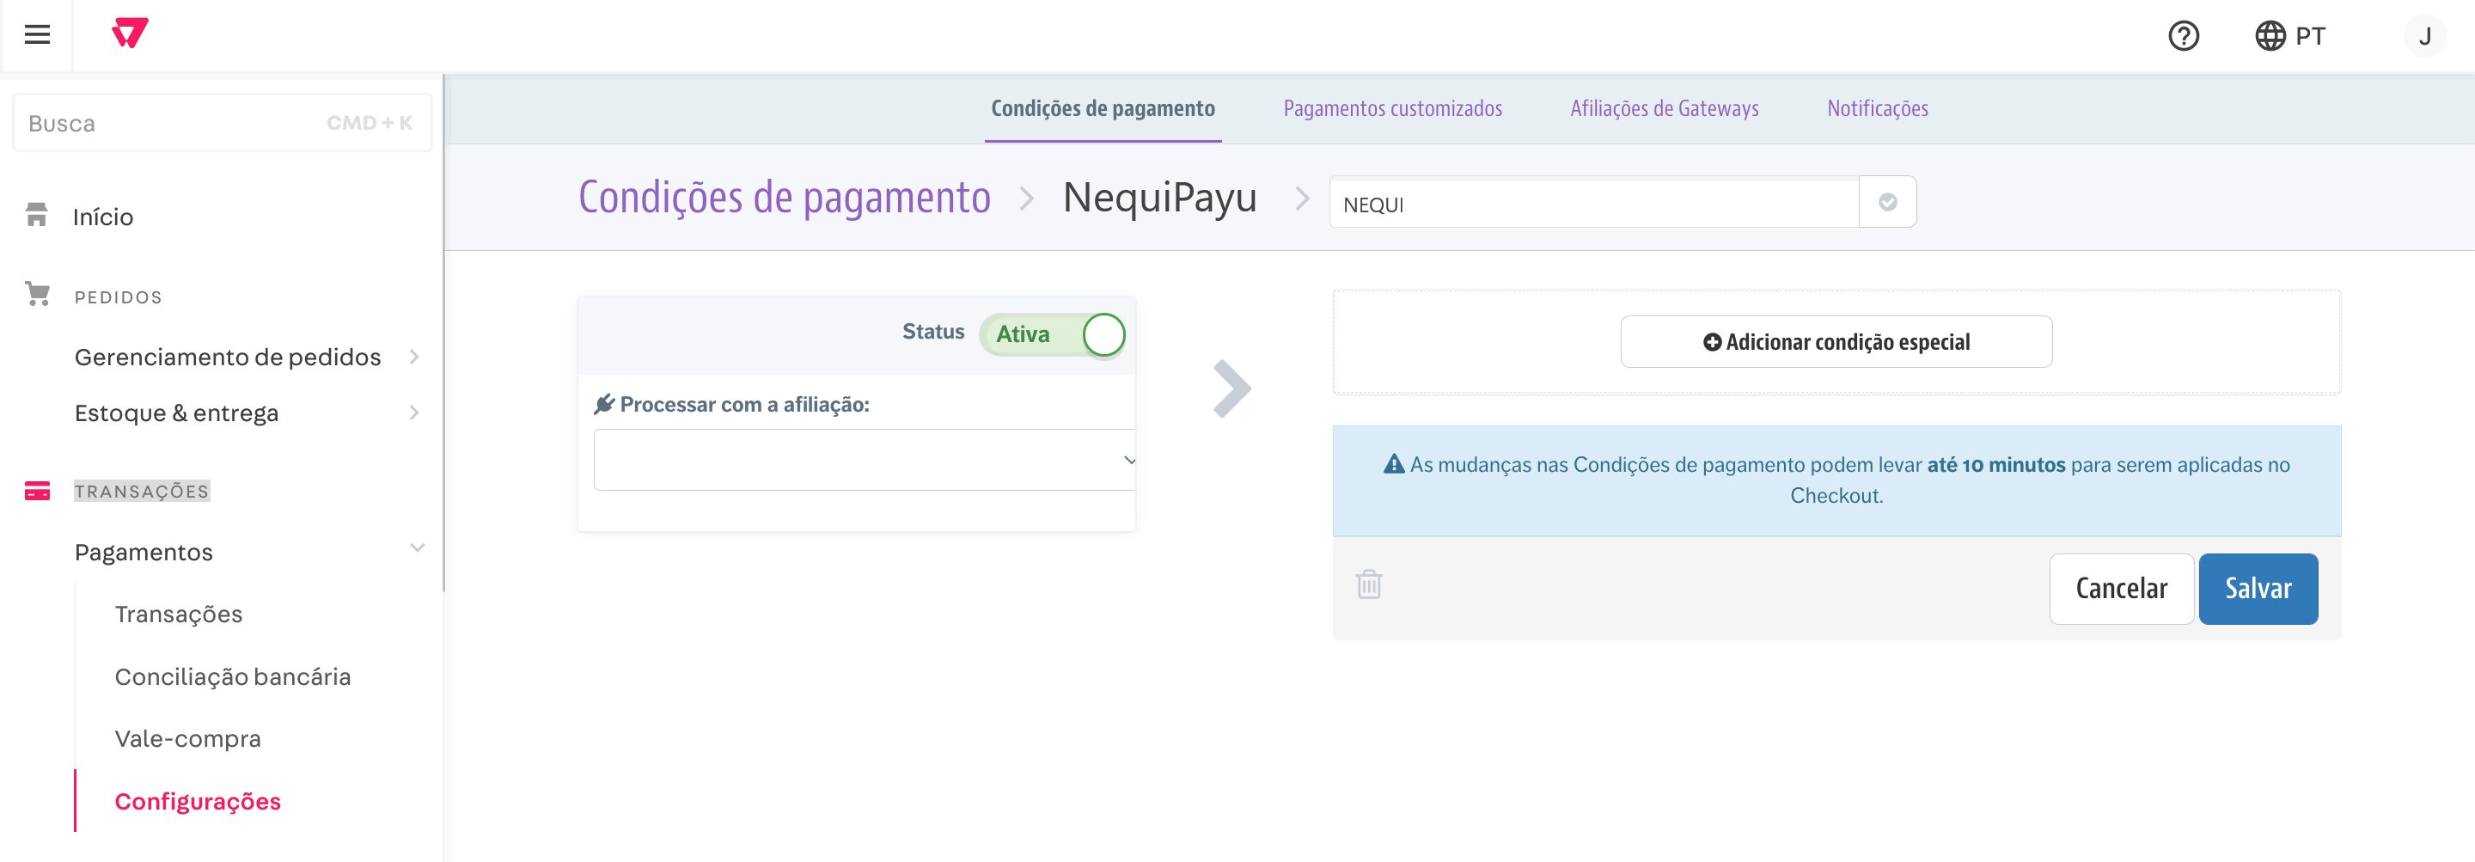The height and width of the screenshot is (862, 2475).
Task: Go to Início in sidebar
Action: [103, 217]
